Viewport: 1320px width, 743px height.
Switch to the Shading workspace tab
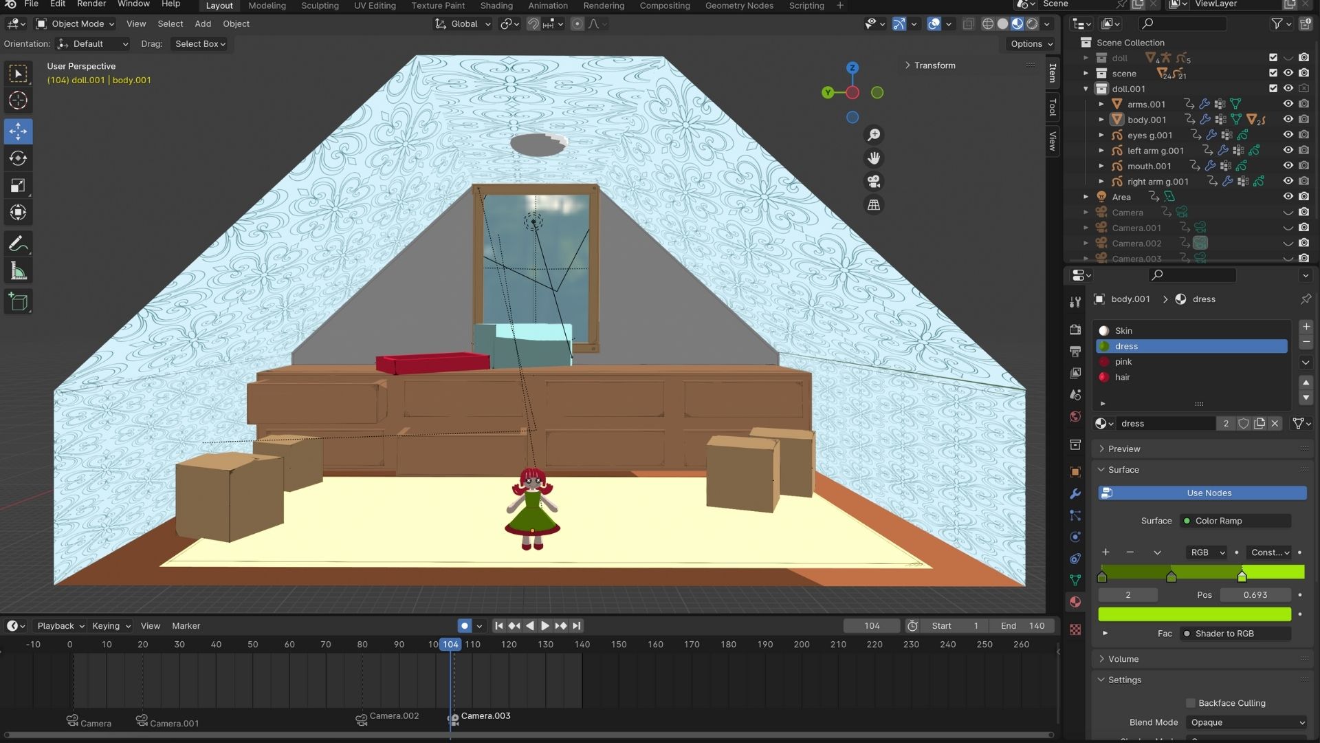pos(496,6)
